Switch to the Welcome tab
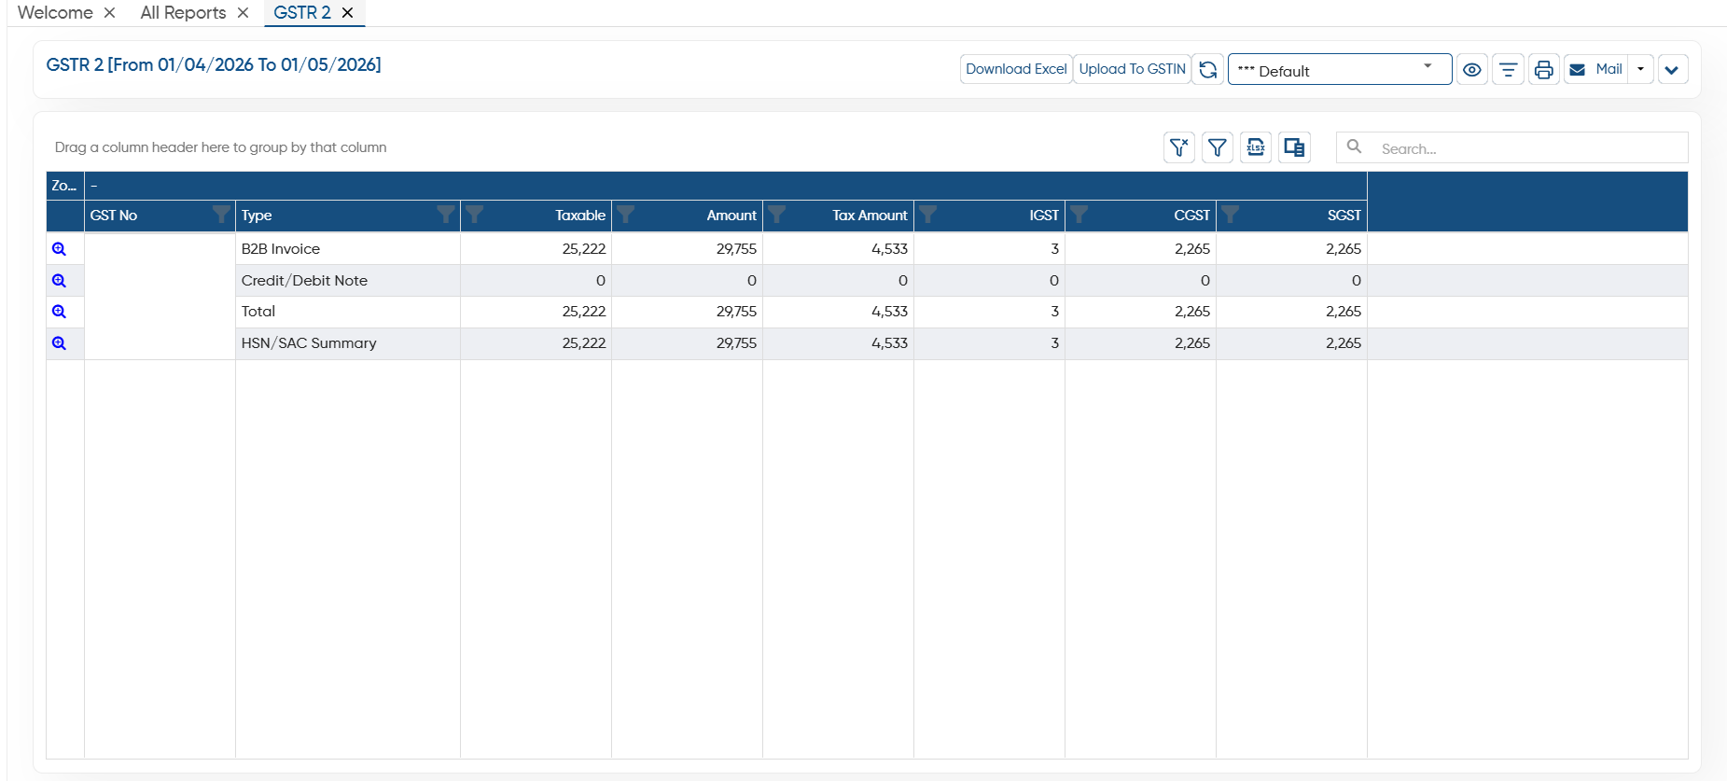The height and width of the screenshot is (781, 1727). [55, 13]
